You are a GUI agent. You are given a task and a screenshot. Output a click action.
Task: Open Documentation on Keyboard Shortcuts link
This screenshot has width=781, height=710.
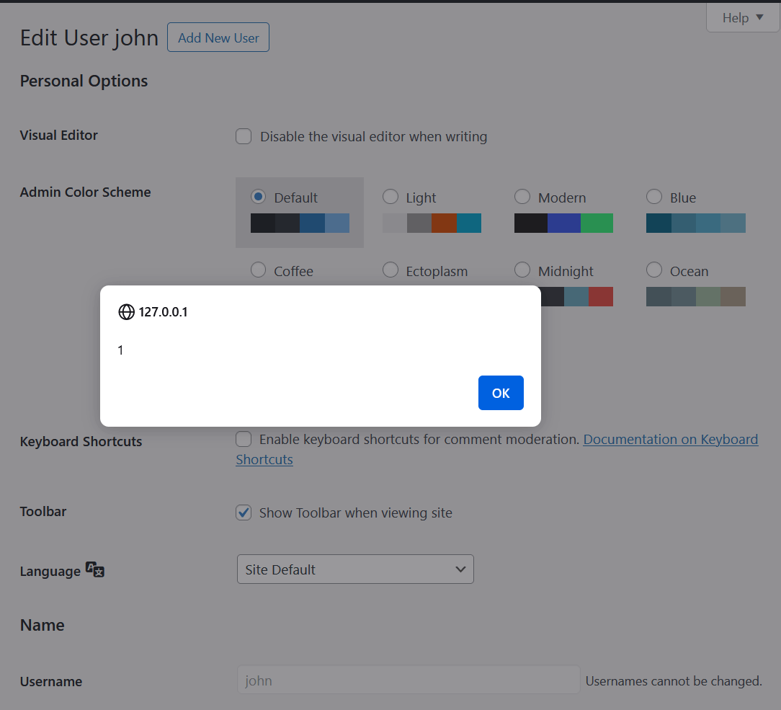pos(670,440)
